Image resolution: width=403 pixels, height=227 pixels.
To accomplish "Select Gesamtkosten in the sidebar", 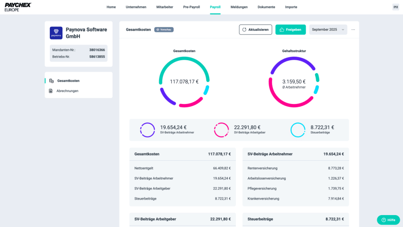I will (79, 81).
